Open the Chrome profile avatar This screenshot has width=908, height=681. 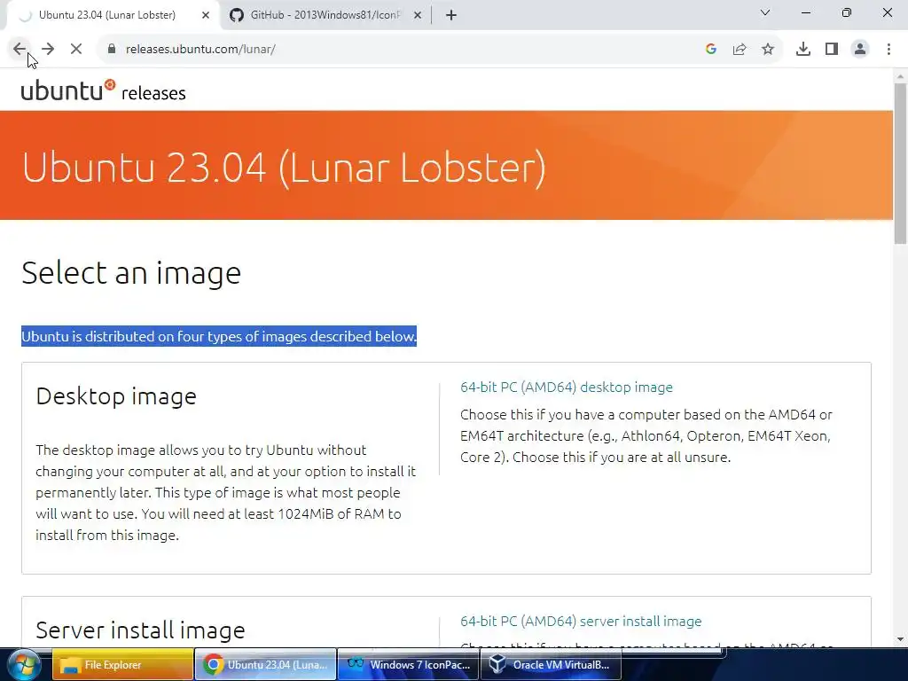click(860, 50)
